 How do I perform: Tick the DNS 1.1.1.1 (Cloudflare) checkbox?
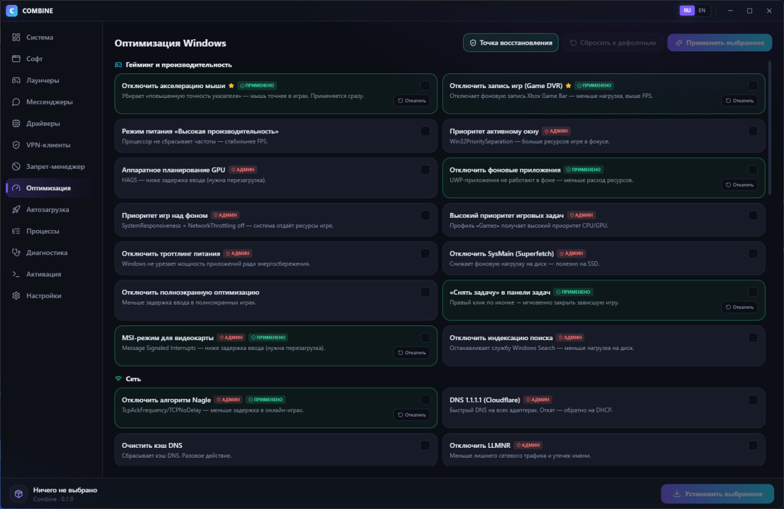[x=753, y=399]
